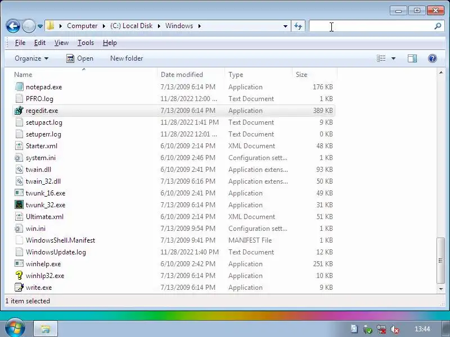Click the grayed Forward arrow button

click(29, 26)
